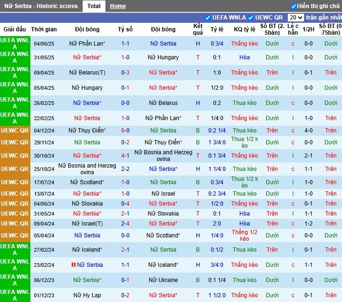Click score 0-3 of Belarus vs Serbia
The width and height of the screenshot is (342, 302).
point(125,73)
